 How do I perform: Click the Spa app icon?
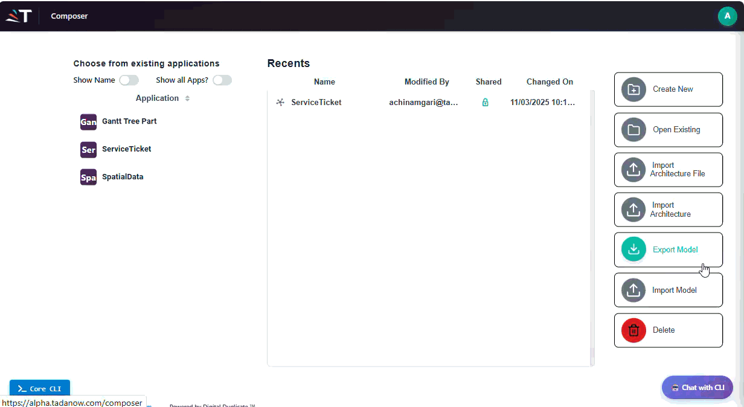pyautogui.click(x=88, y=178)
